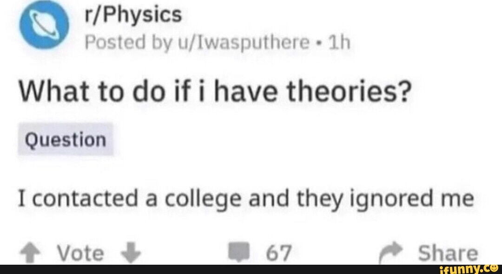Viewport: 502px width, 274px height.
Task: Downvote the post using the down arrow
Action: 132,253
